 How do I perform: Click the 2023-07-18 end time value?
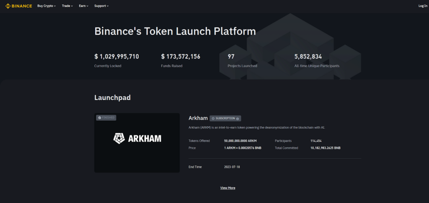[232, 167]
